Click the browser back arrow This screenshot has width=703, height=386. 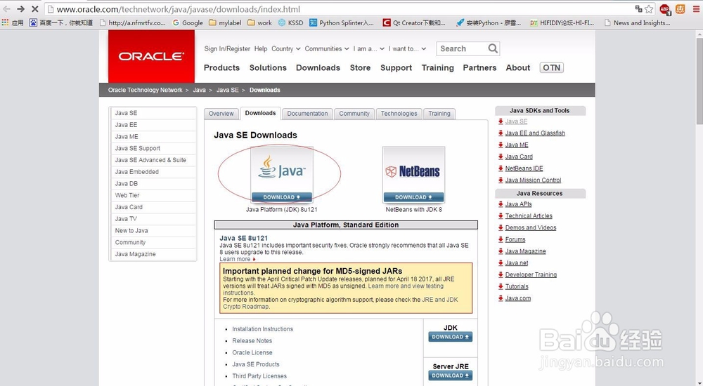click(6, 9)
